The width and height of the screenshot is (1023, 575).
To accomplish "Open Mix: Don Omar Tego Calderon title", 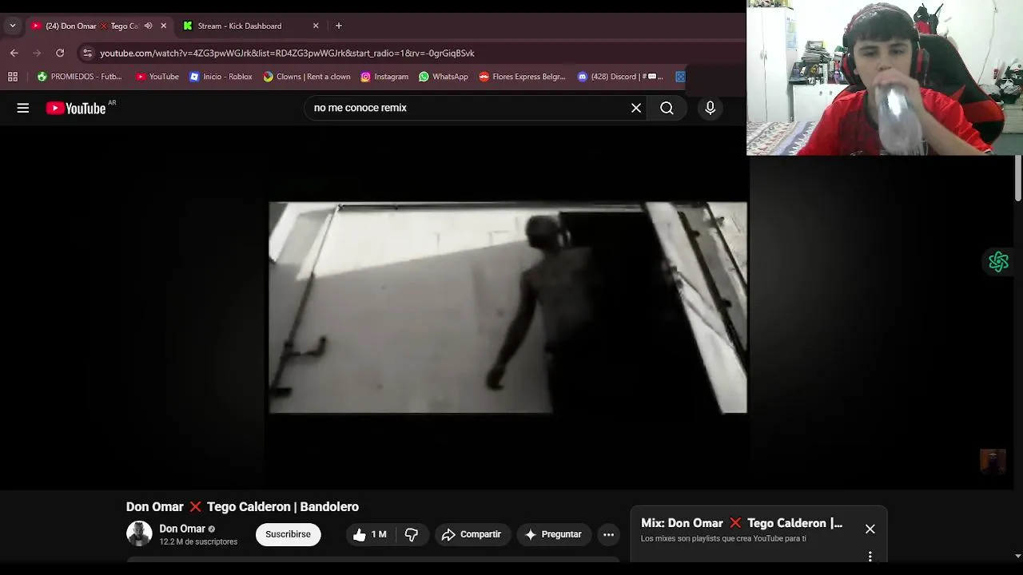I will 742,523.
